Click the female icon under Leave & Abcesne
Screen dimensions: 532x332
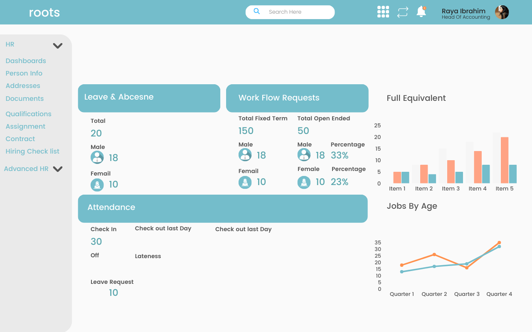[x=97, y=184]
